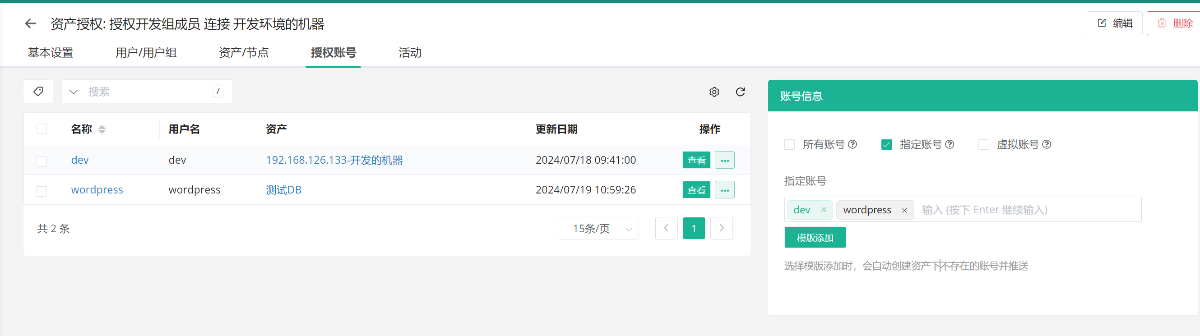This screenshot has width=1200, height=336.
Task: Click the back arrow icon
Action: pyautogui.click(x=30, y=23)
